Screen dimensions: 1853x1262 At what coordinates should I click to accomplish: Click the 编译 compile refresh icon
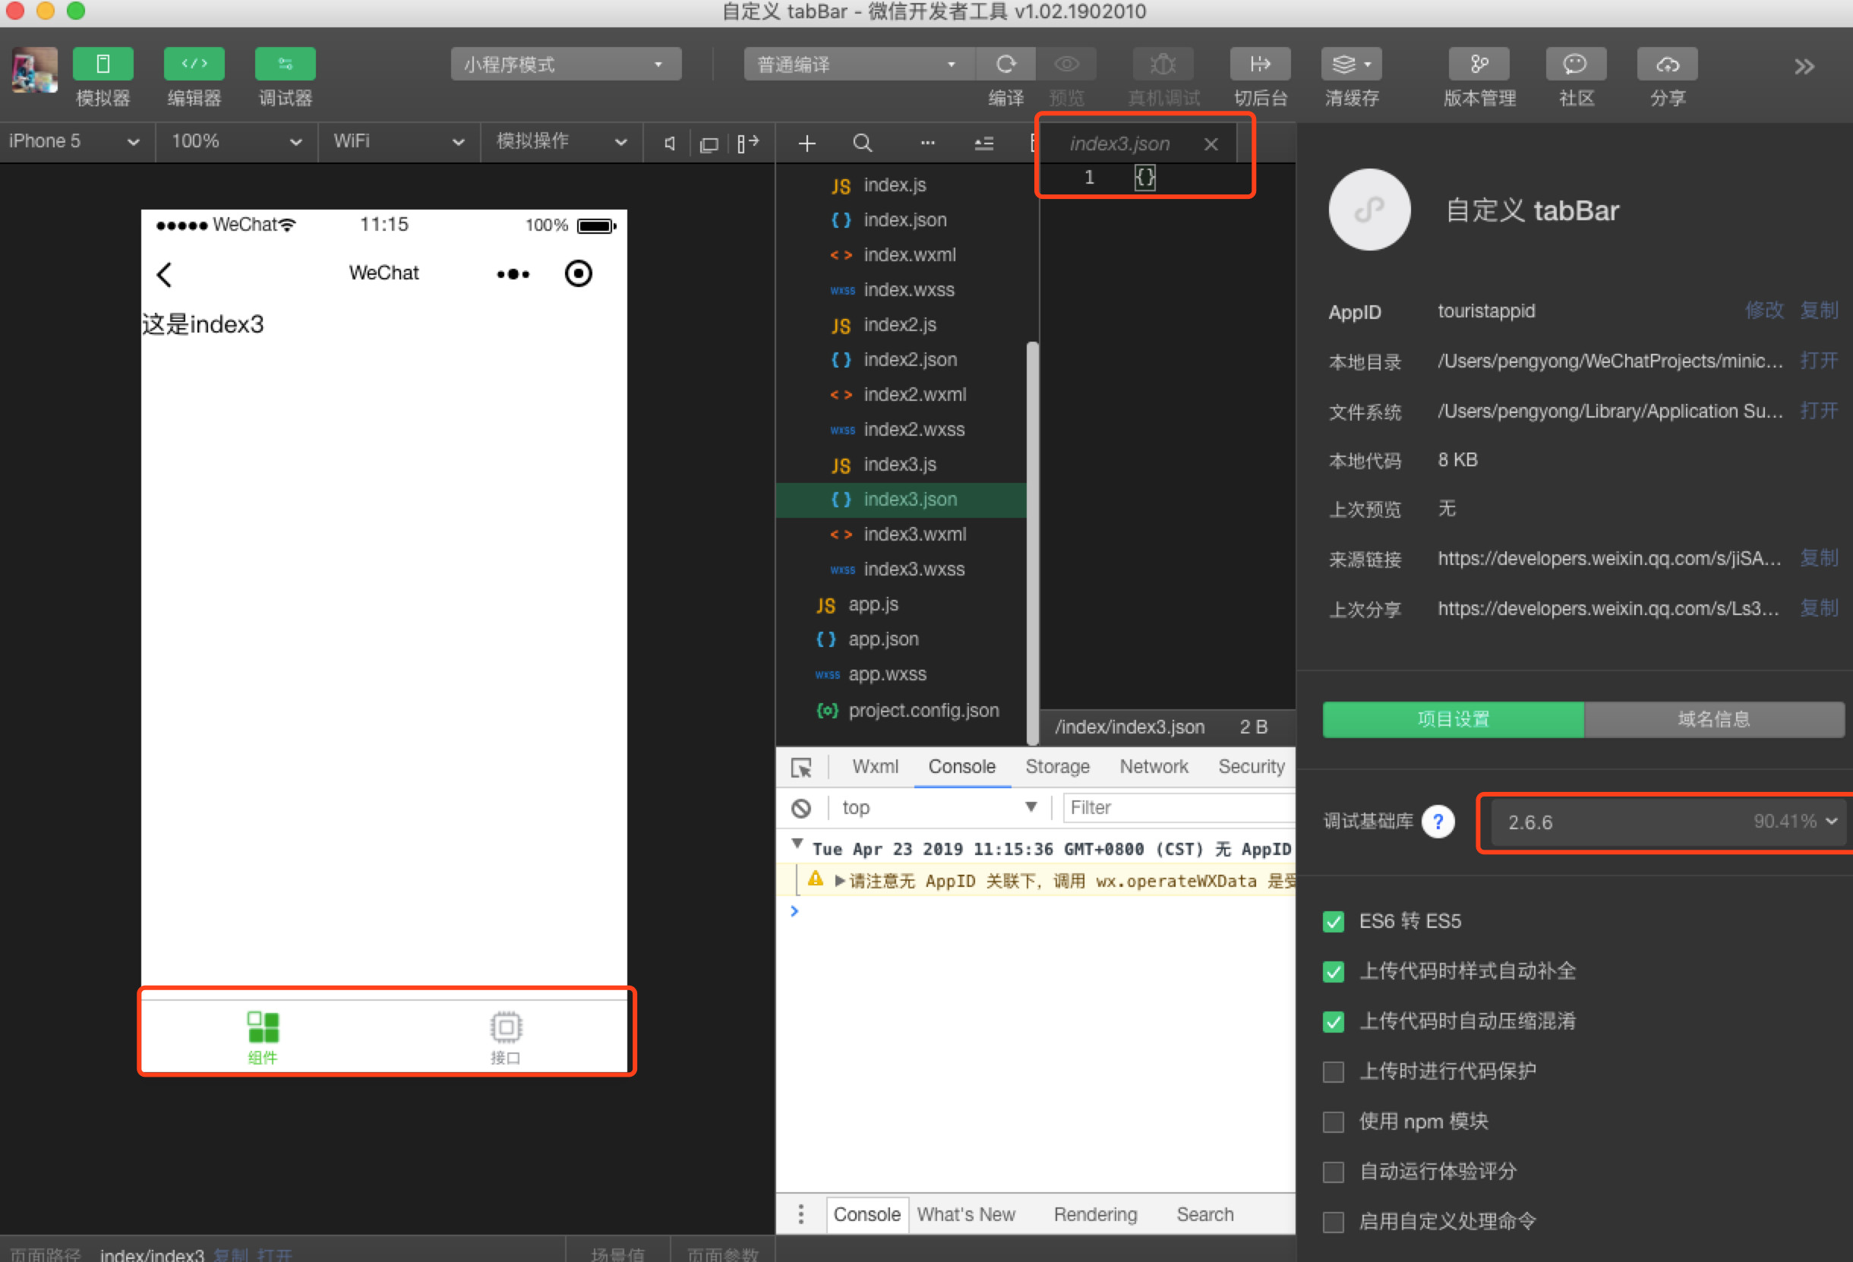(x=1005, y=64)
